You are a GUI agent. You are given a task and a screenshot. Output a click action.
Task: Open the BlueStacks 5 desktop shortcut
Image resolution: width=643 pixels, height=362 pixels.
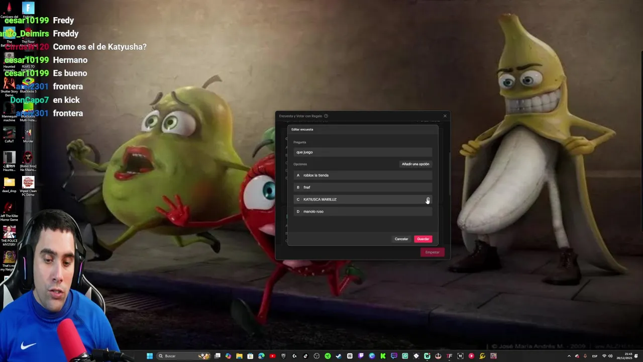tap(28, 84)
